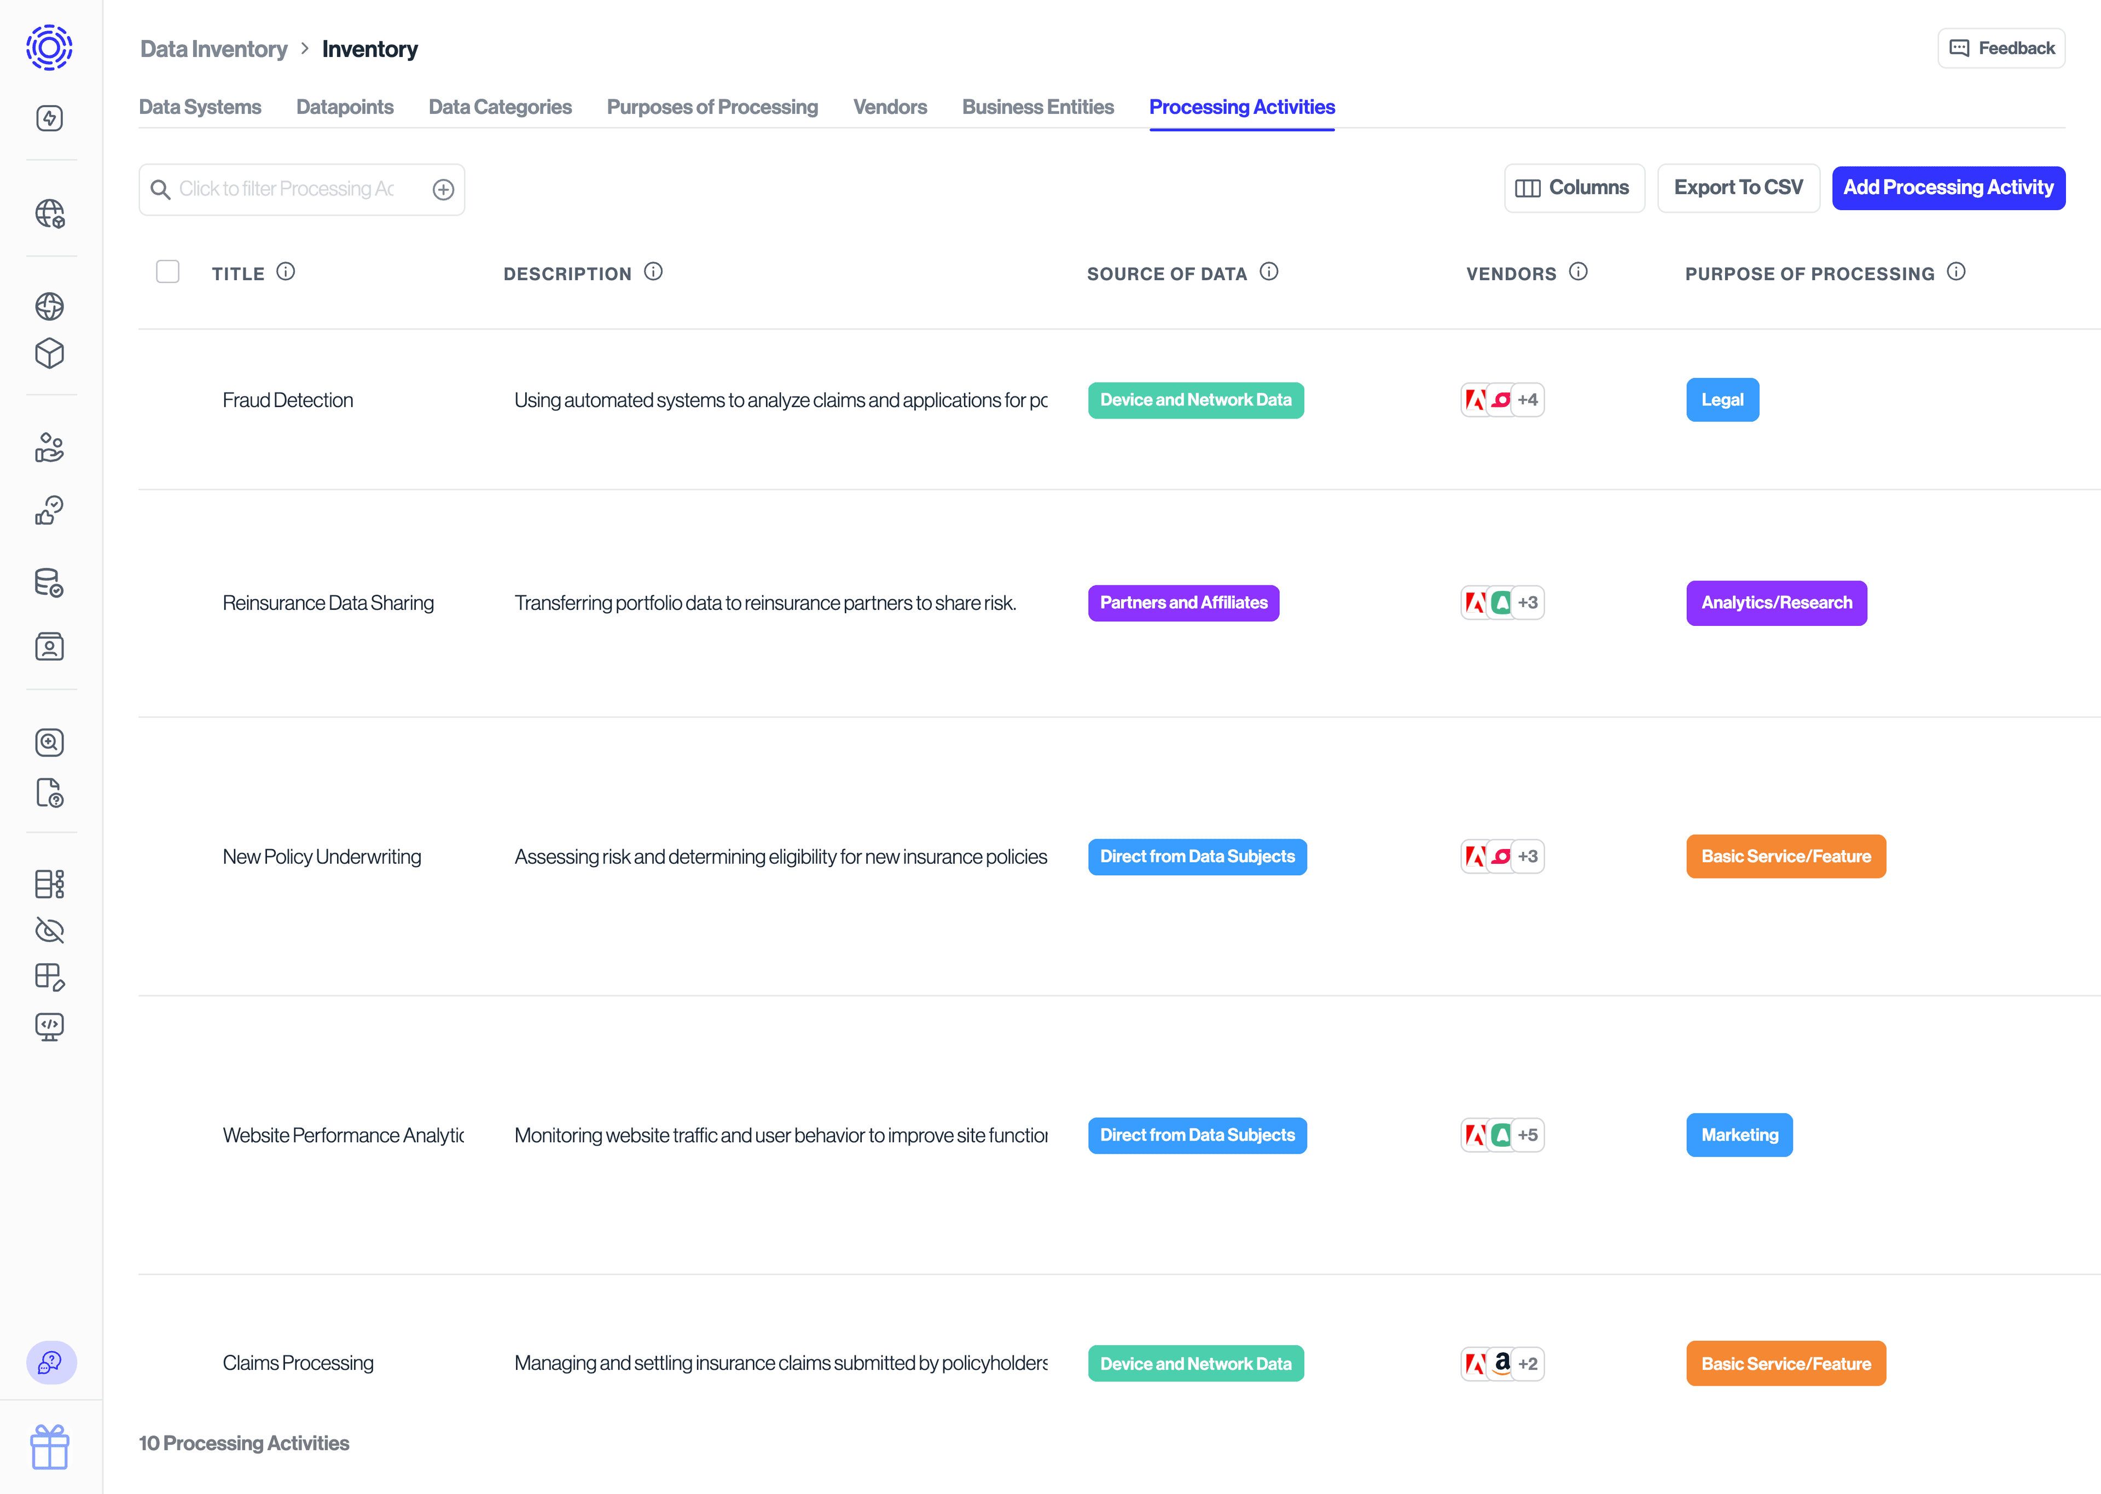The image size is (2101, 1494).
Task: Open the crossed-out eye sidebar icon
Action: click(50, 930)
